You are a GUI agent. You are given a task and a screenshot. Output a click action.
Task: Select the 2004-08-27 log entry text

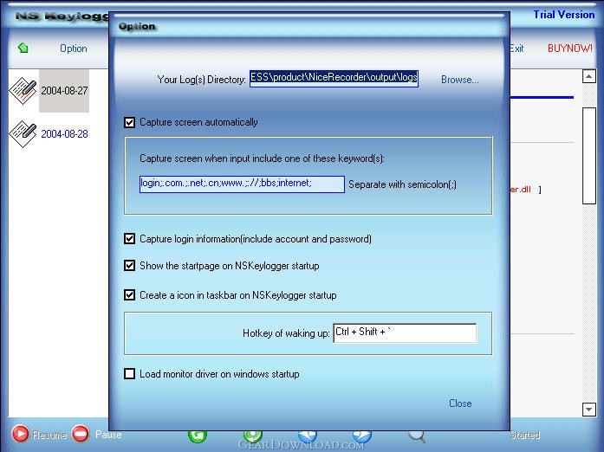(x=64, y=91)
